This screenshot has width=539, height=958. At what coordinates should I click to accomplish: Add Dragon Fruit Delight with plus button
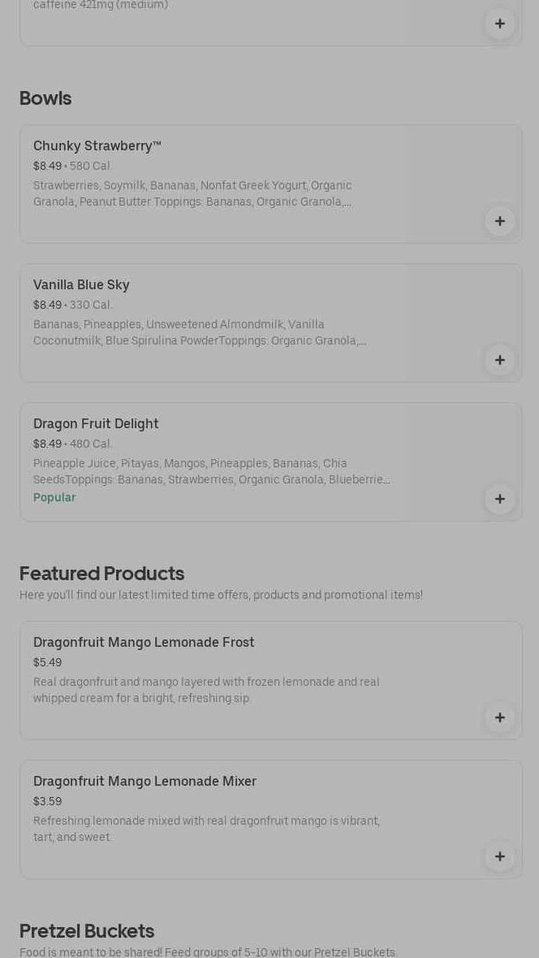pyautogui.click(x=500, y=499)
